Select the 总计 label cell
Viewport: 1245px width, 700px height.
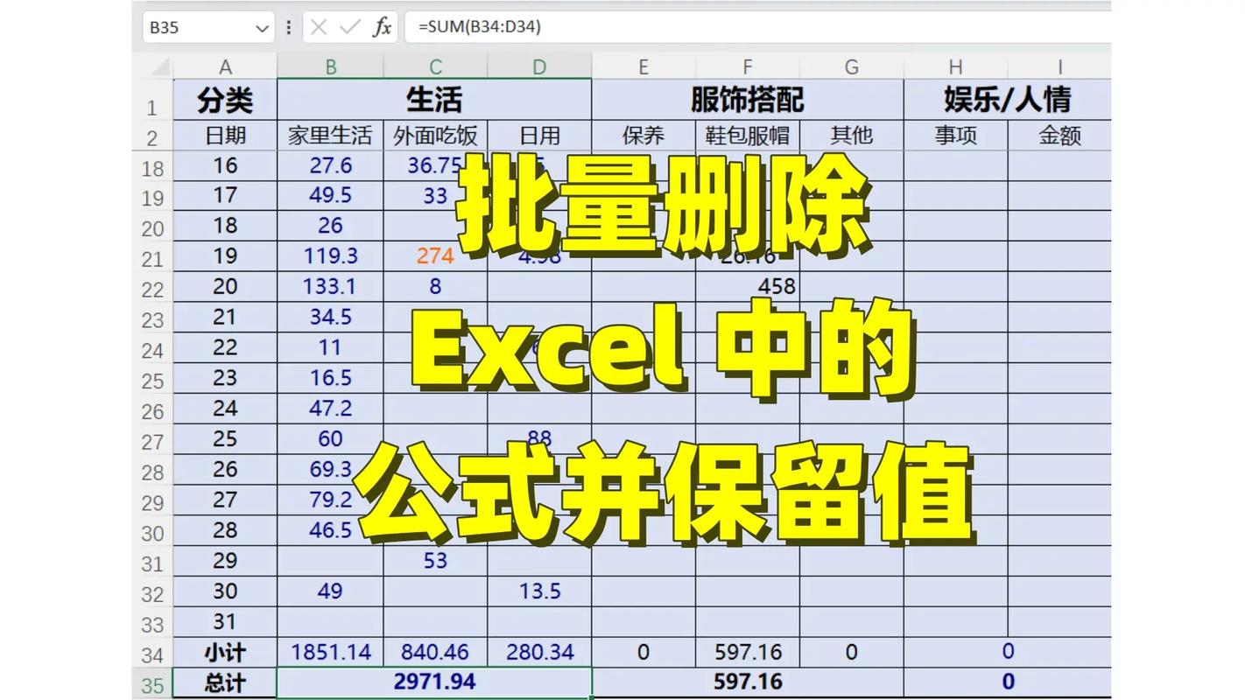(x=225, y=681)
